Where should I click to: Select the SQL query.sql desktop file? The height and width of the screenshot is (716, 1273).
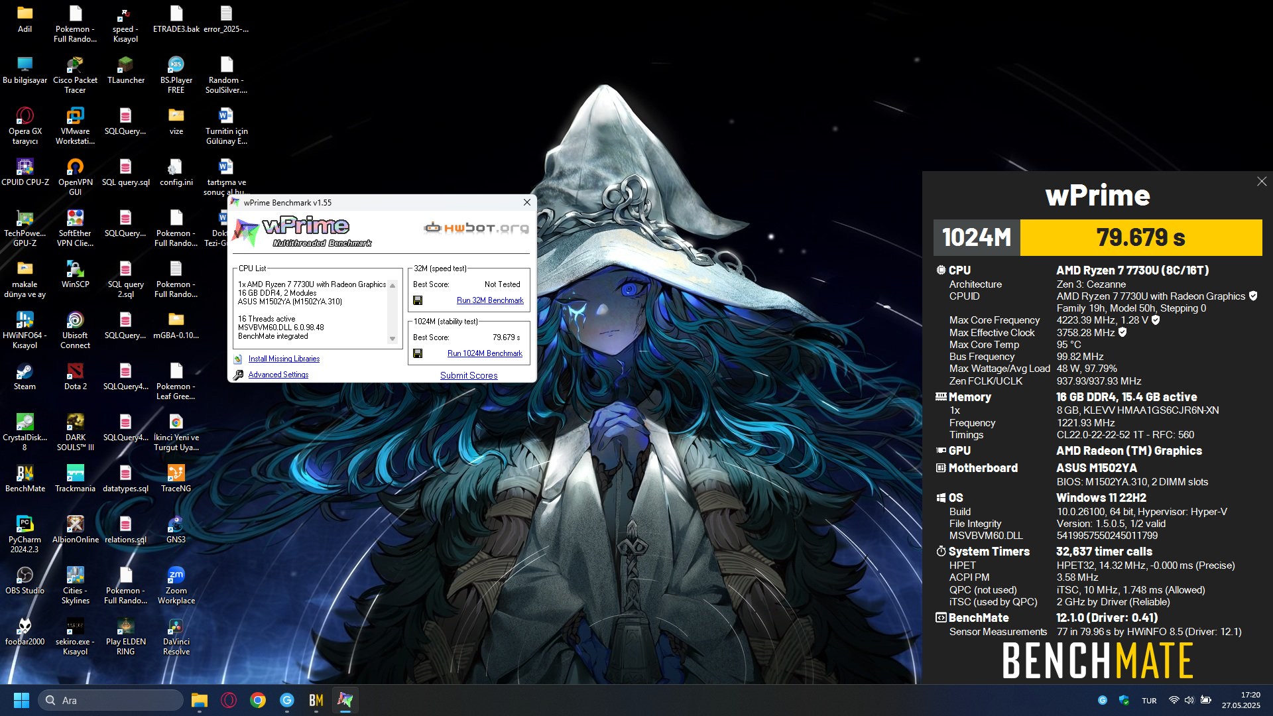point(125,172)
